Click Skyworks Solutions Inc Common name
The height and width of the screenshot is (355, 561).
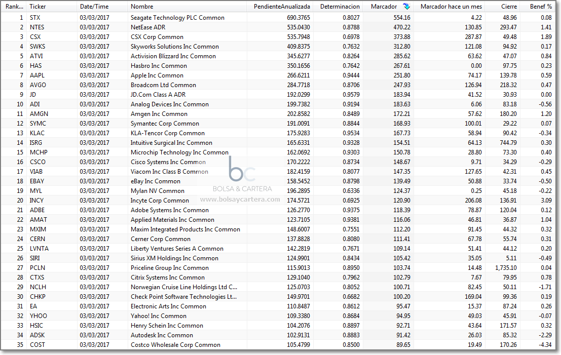click(x=175, y=47)
